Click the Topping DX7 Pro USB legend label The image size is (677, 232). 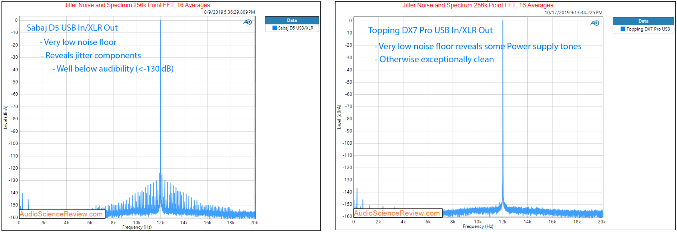648,29
